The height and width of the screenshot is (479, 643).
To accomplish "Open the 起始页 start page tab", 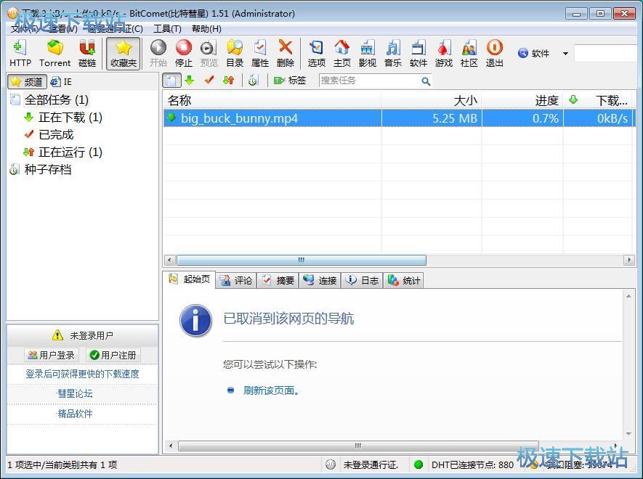I will pyautogui.click(x=190, y=279).
